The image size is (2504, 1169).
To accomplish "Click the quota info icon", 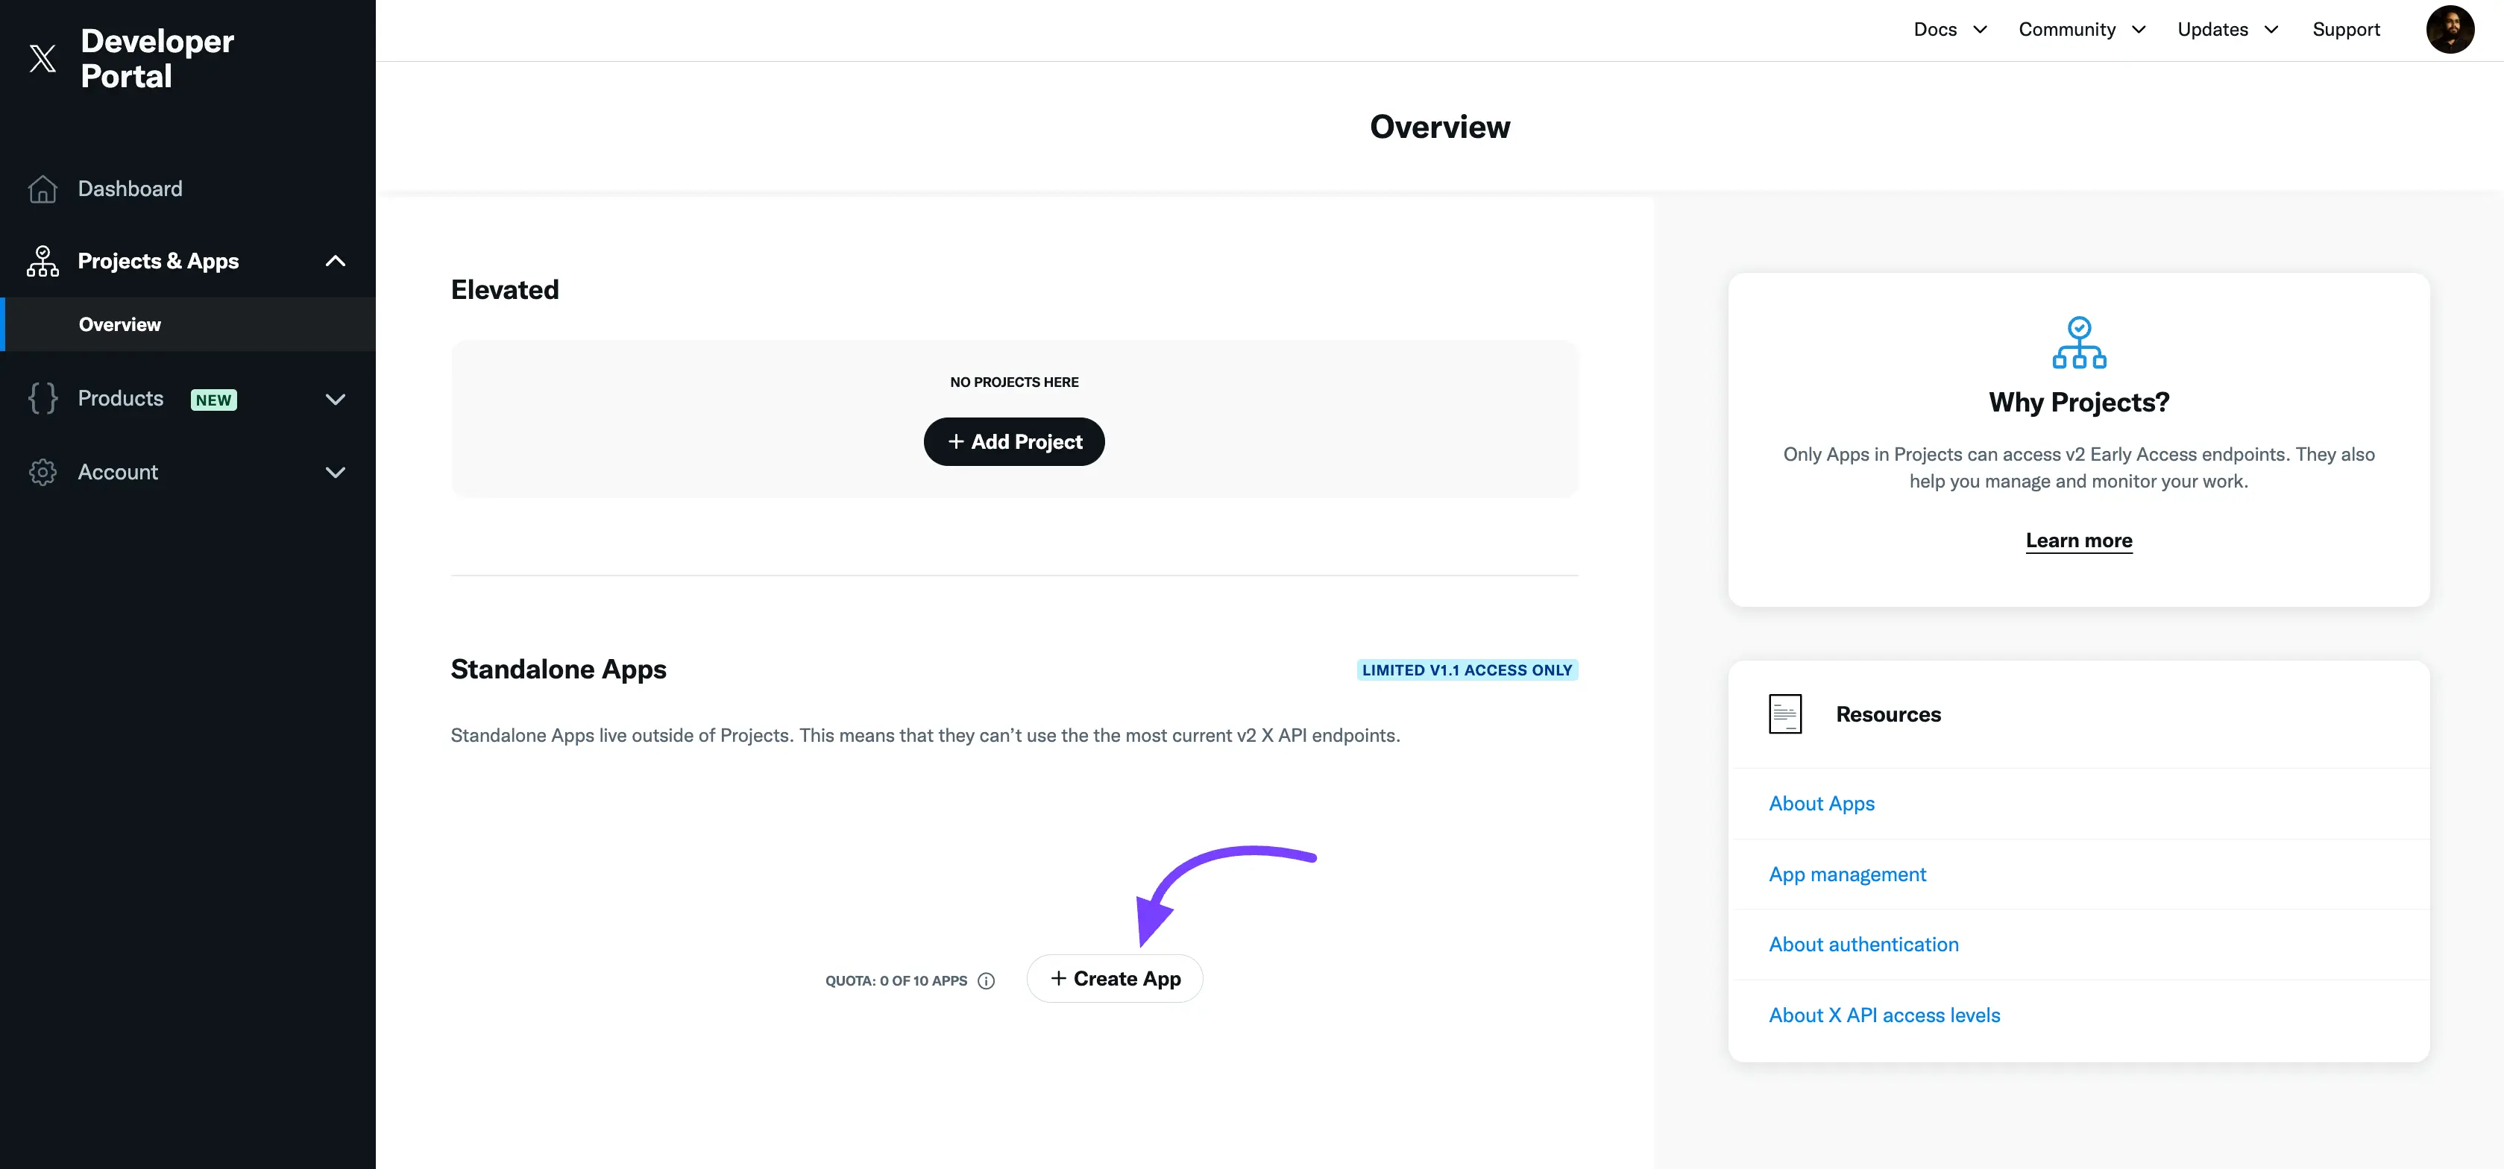I will [986, 980].
